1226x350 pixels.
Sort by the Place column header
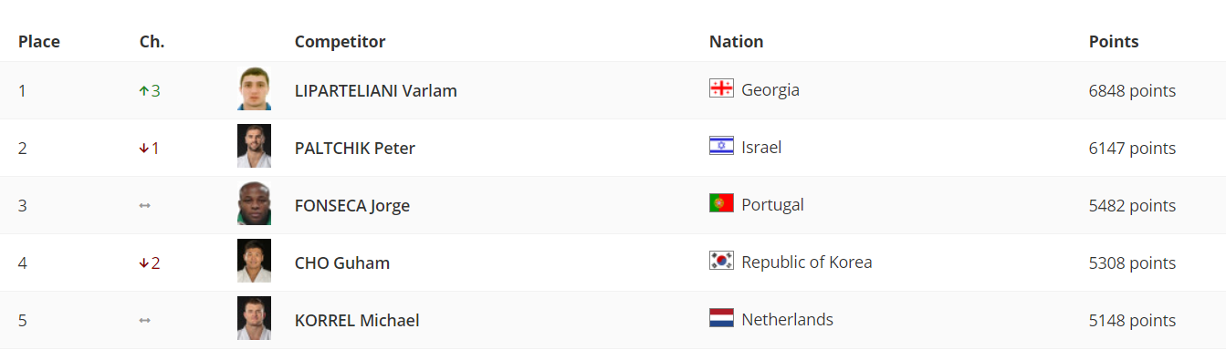coord(39,42)
